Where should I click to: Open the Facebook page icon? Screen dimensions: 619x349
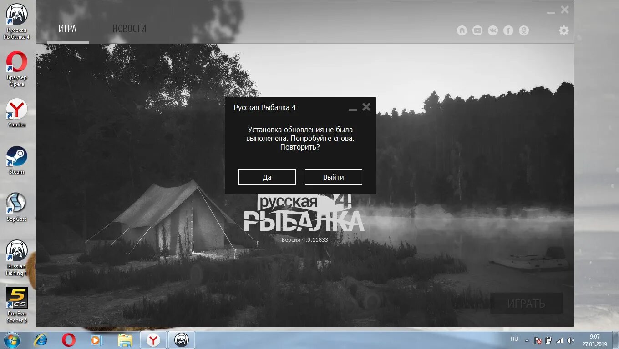(x=508, y=30)
